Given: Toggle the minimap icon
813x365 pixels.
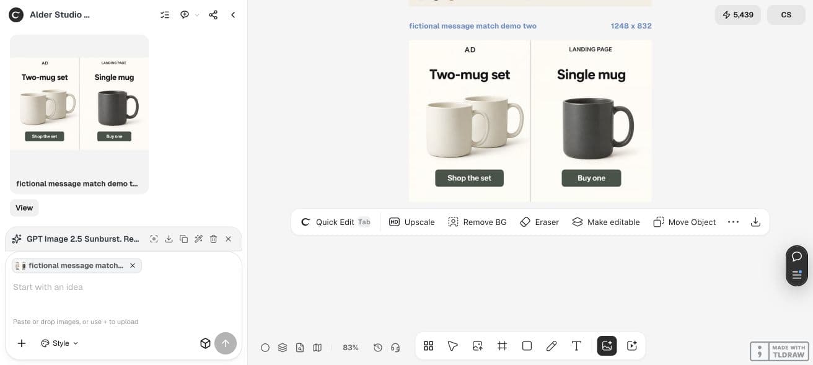Looking at the screenshot, I should tap(317, 348).
